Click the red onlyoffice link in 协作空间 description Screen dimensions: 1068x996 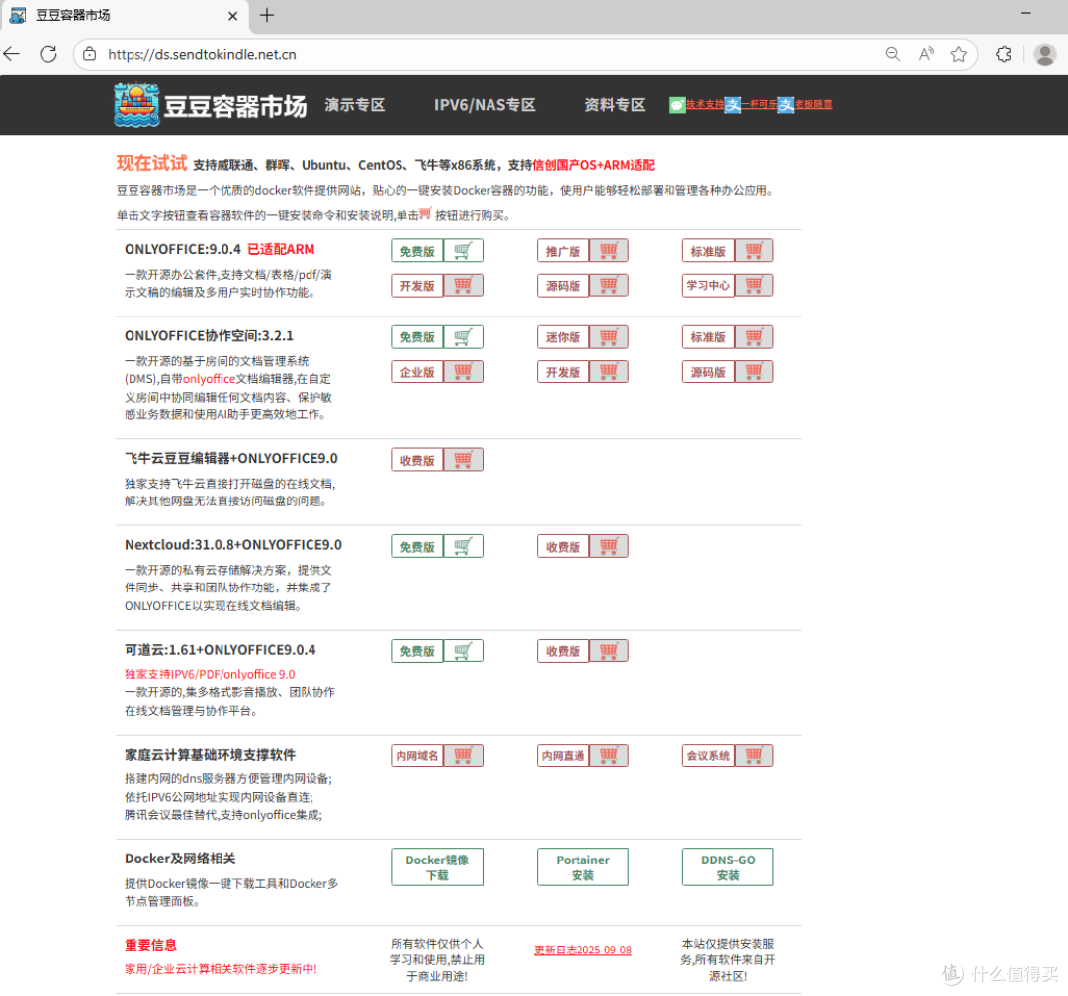click(x=209, y=379)
